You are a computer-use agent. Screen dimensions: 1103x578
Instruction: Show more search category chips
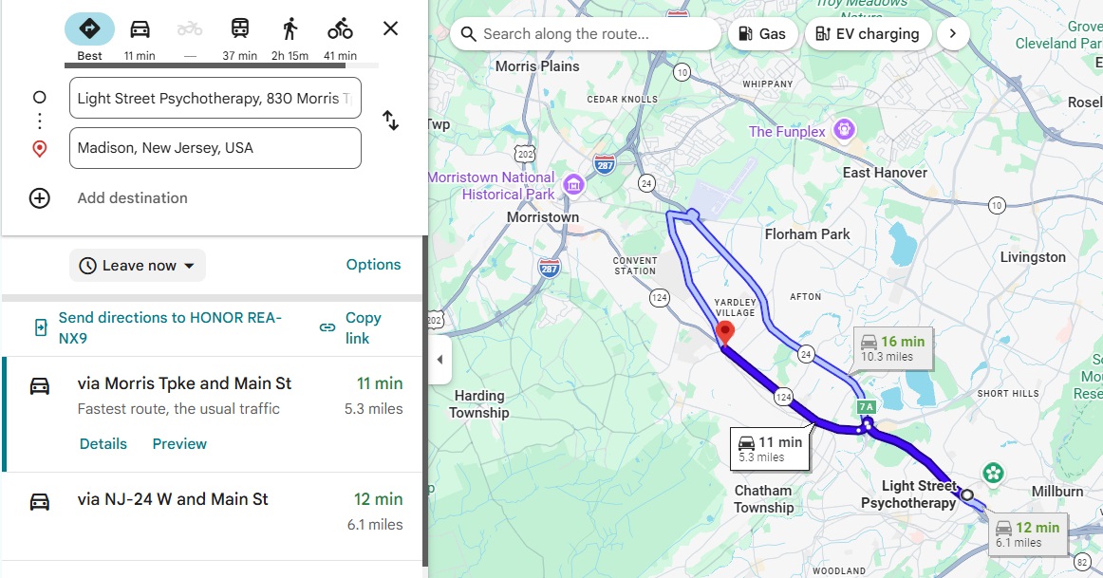pos(953,34)
